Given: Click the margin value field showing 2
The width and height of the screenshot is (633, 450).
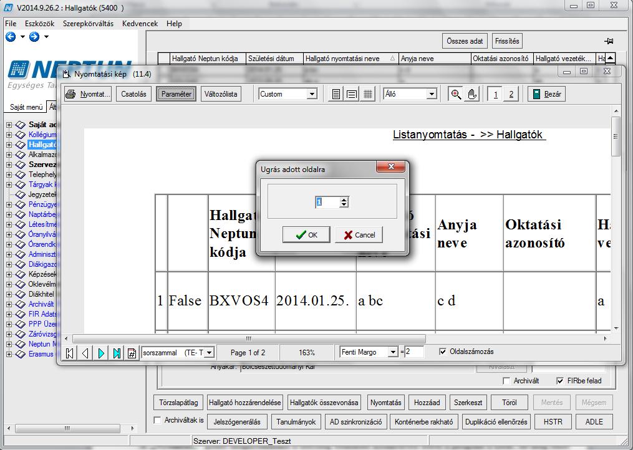Looking at the screenshot, I should [414, 352].
